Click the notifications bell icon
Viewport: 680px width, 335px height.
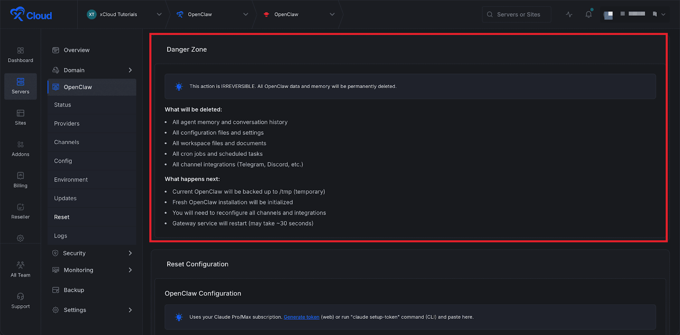click(x=589, y=14)
